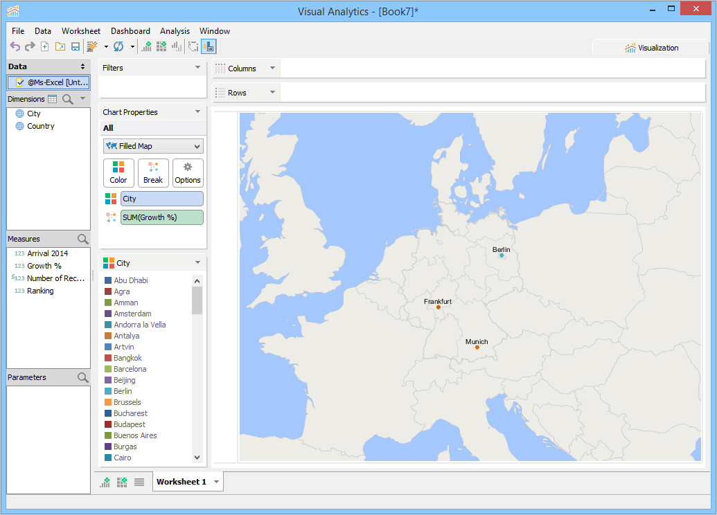Click the greyed bar chart toolbar icon
Screen dimensions: 717x515
point(177,46)
